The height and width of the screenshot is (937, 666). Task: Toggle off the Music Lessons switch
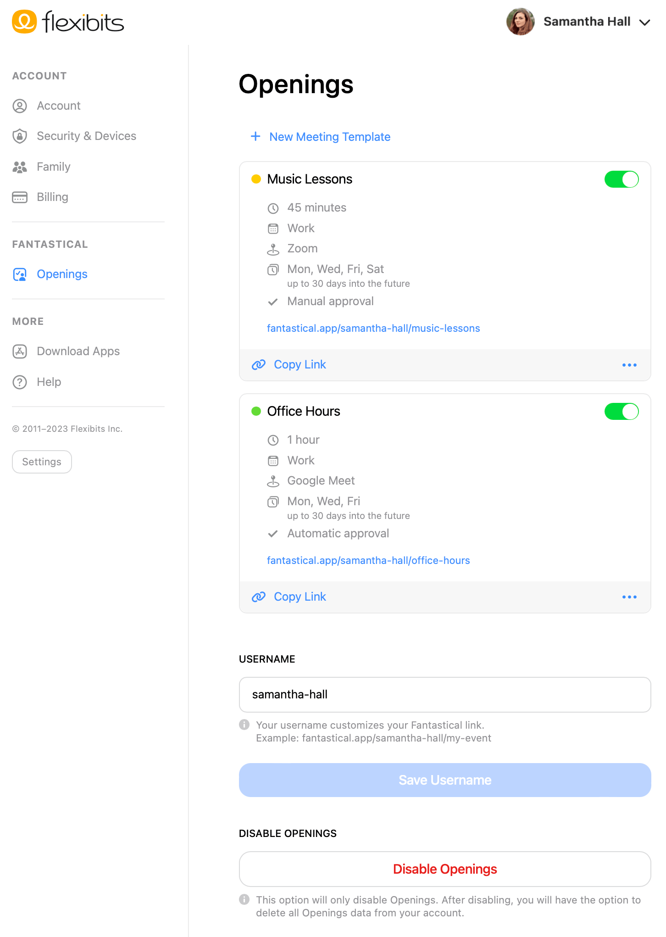point(622,179)
